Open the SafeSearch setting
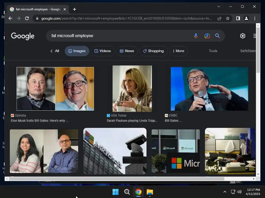This screenshot has width=265, height=198. pyautogui.click(x=248, y=51)
